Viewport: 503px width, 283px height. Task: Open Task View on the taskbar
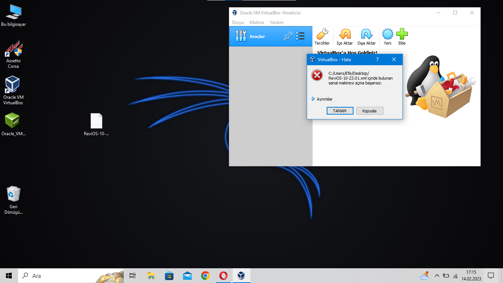click(133, 276)
